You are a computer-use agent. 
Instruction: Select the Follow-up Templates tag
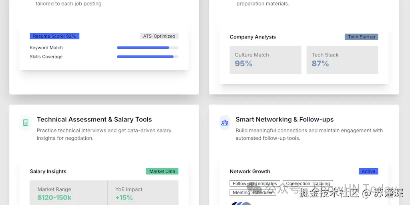[255, 183]
